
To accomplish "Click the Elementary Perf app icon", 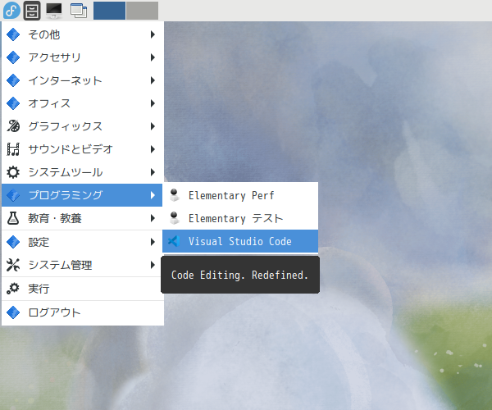I will (x=174, y=195).
